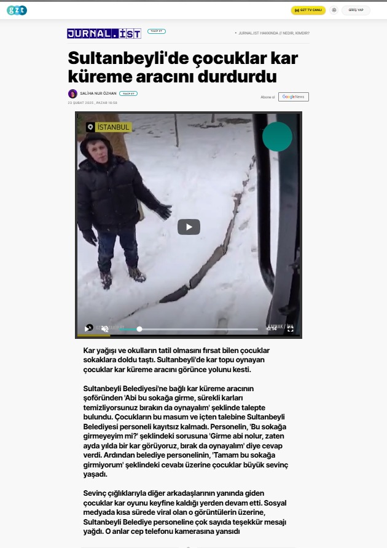Open the gzt logo homepage
387x548 pixels.
[x=17, y=10]
